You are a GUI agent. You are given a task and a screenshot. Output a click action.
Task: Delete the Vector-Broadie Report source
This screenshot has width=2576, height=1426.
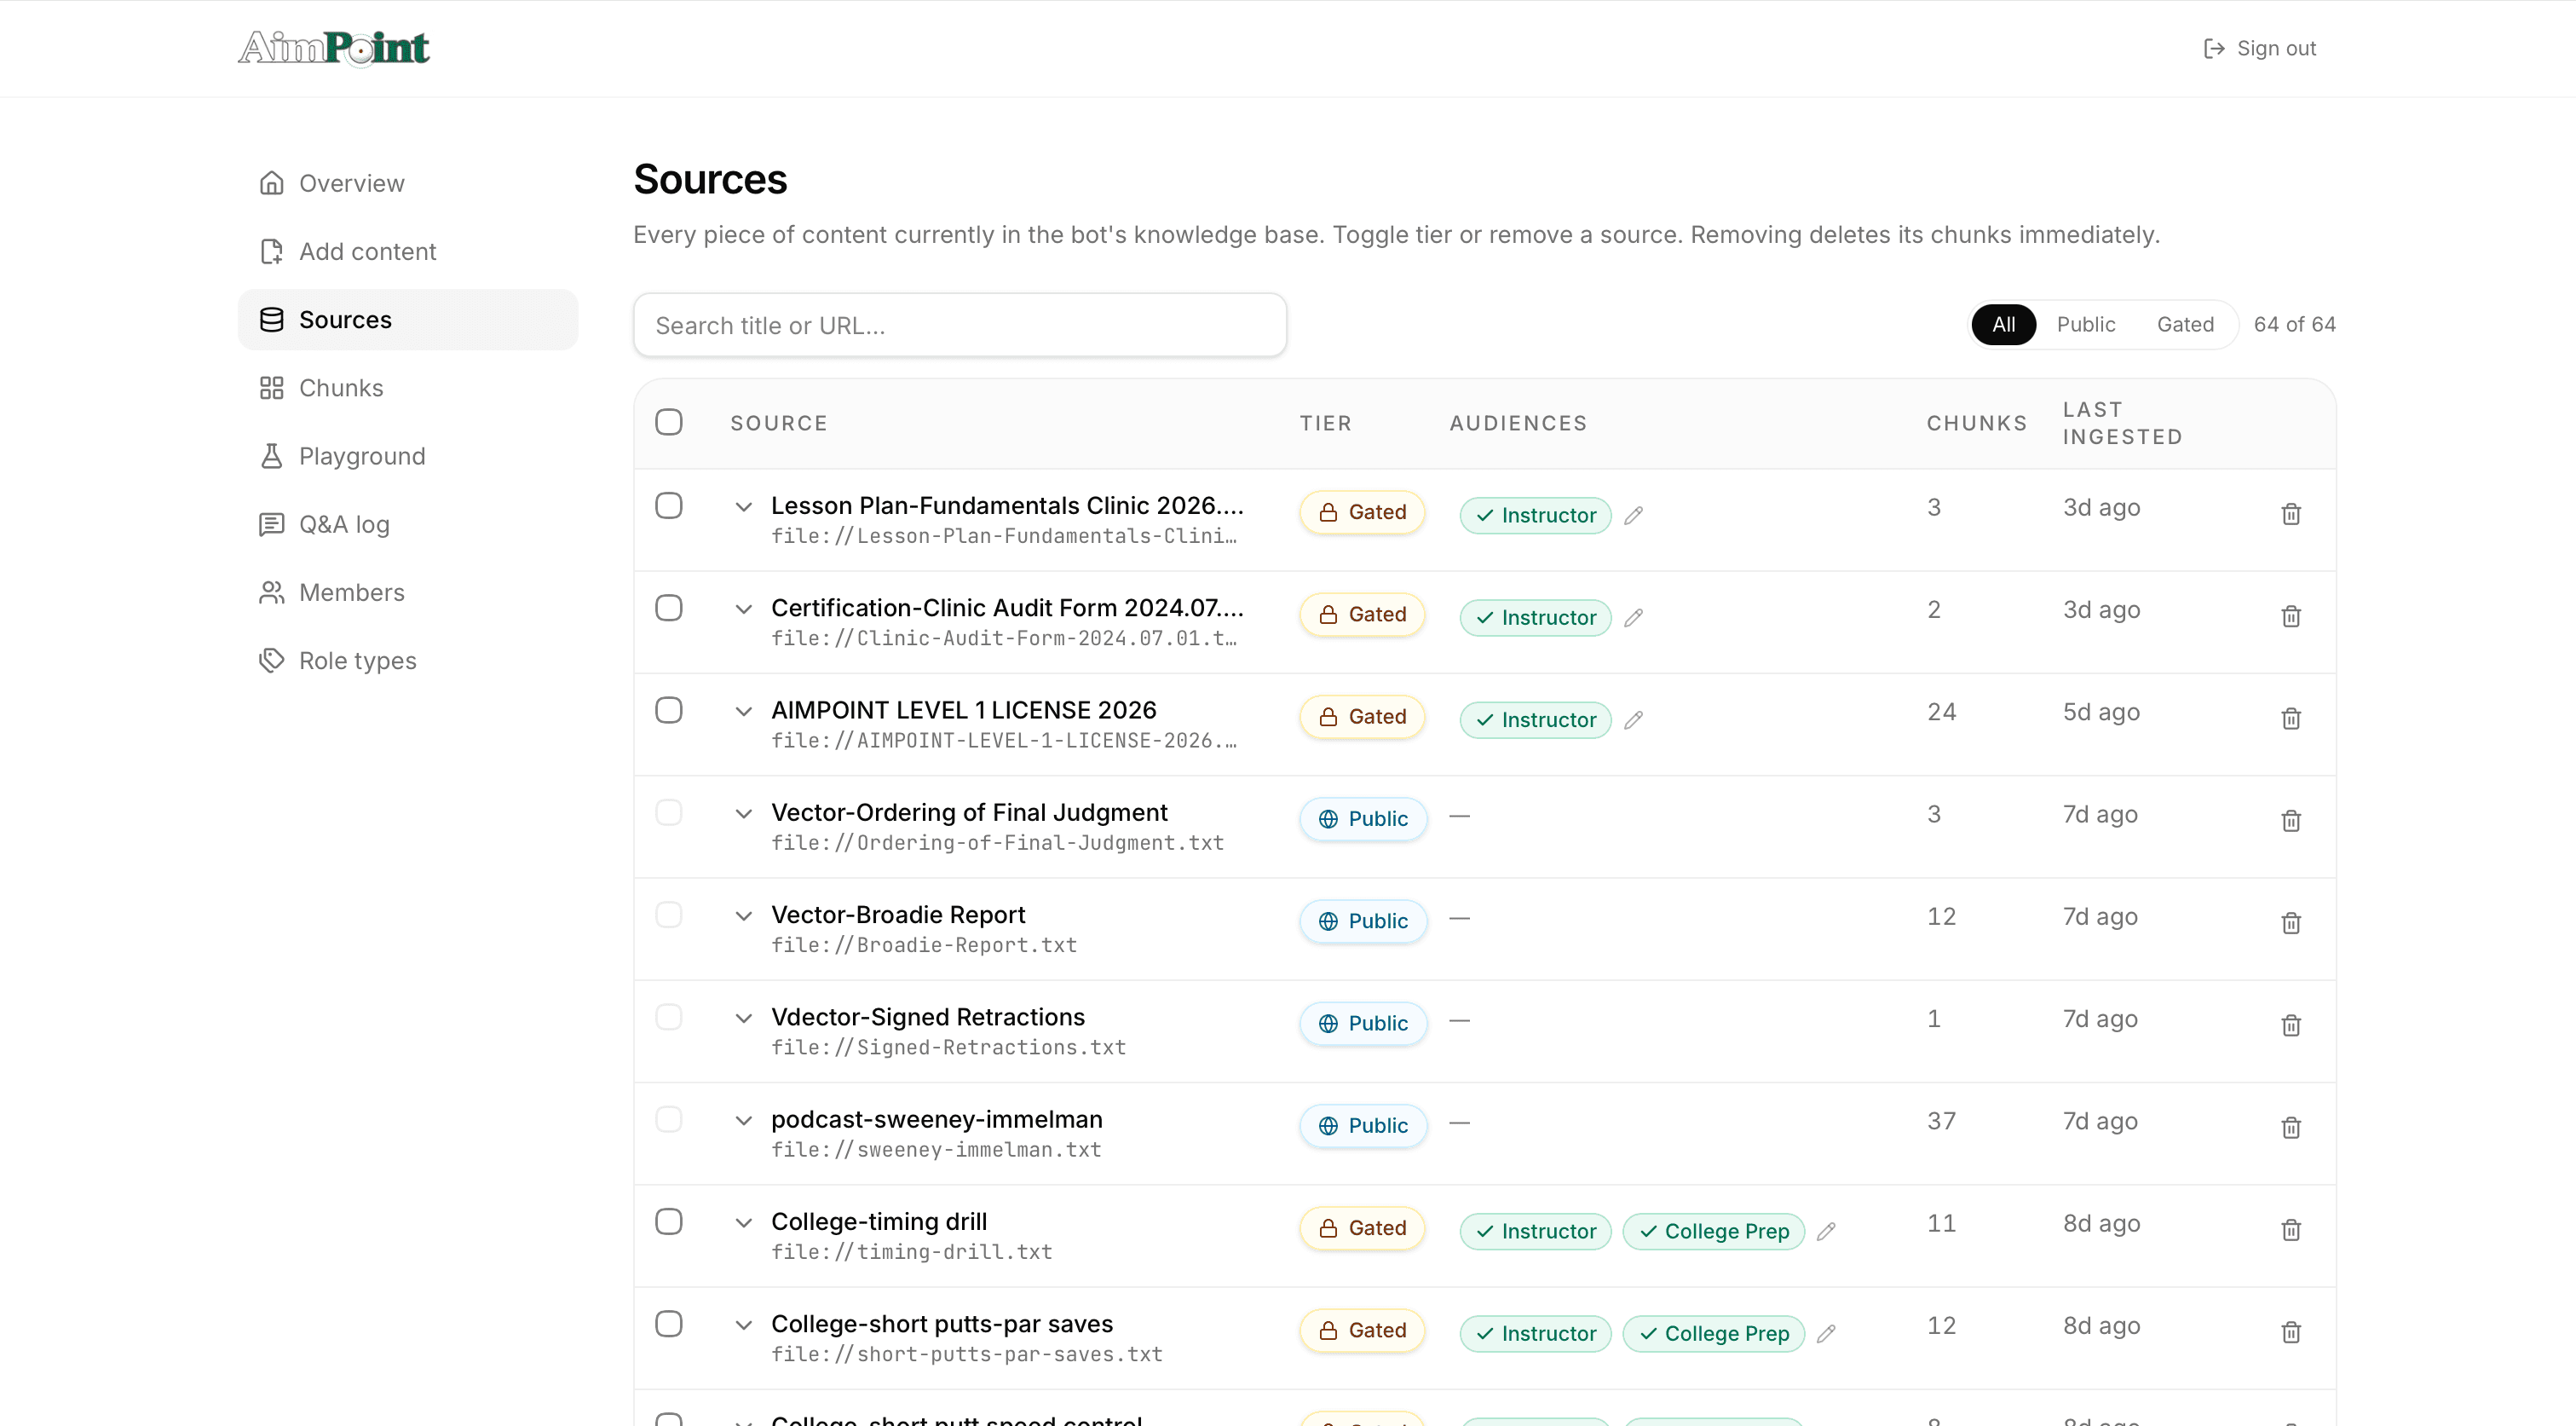point(2291,923)
